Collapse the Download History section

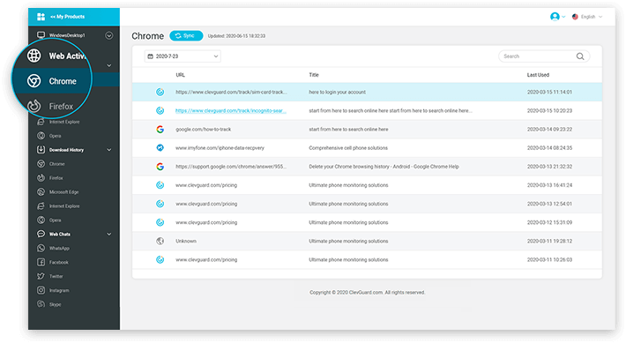tap(109, 150)
